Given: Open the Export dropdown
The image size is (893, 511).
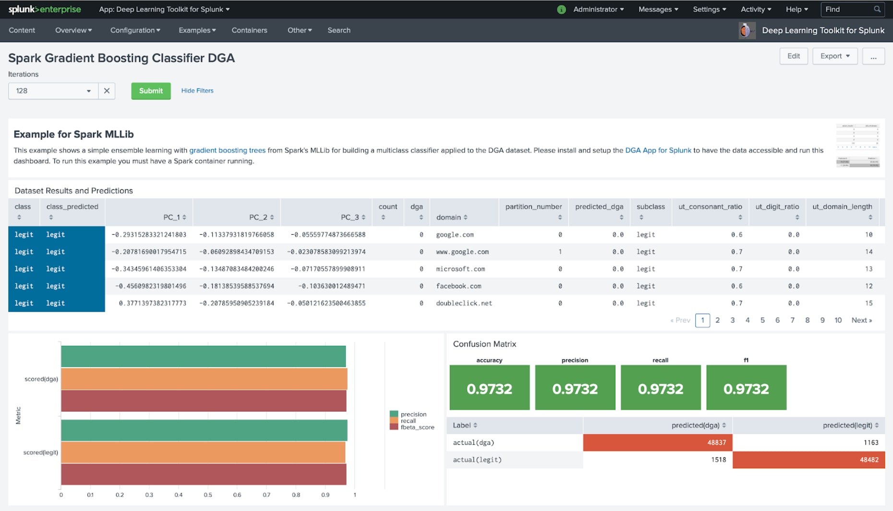Looking at the screenshot, I should (835, 56).
